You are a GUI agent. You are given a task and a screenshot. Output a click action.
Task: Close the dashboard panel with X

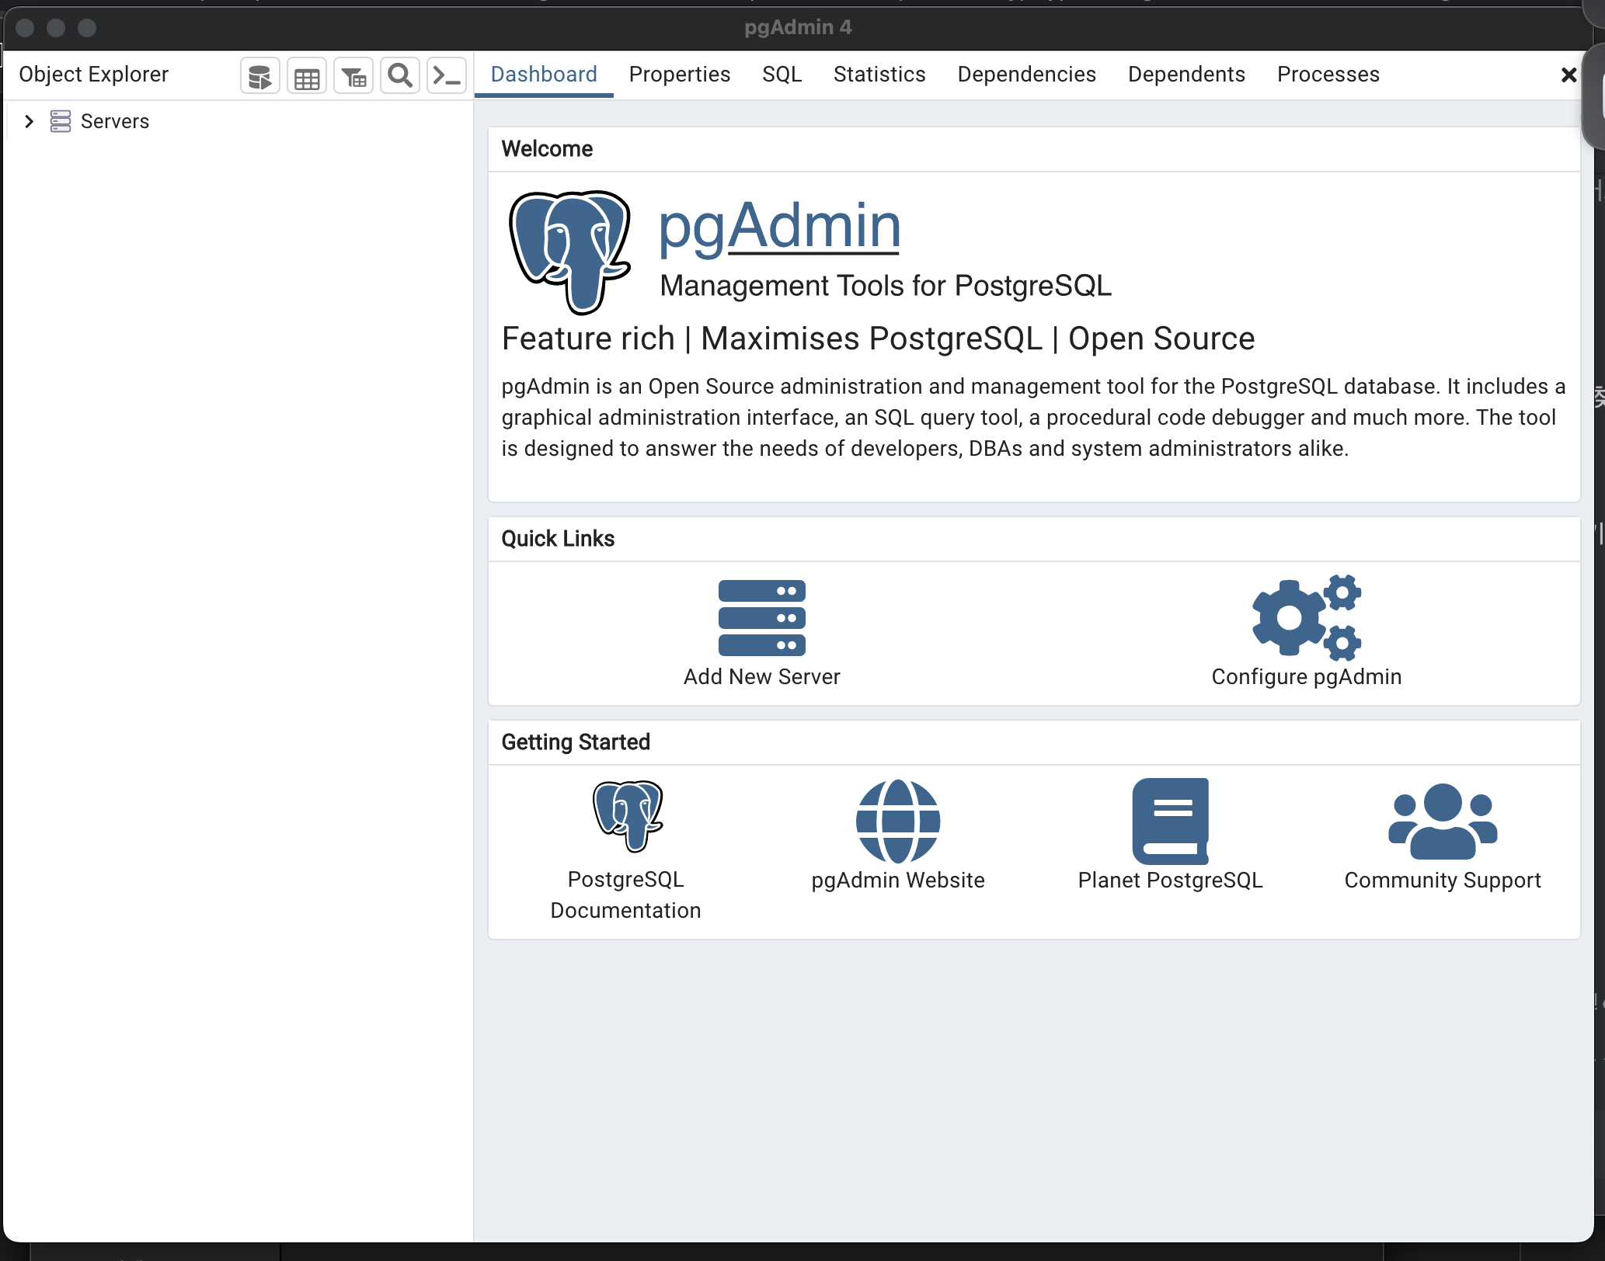[1568, 75]
